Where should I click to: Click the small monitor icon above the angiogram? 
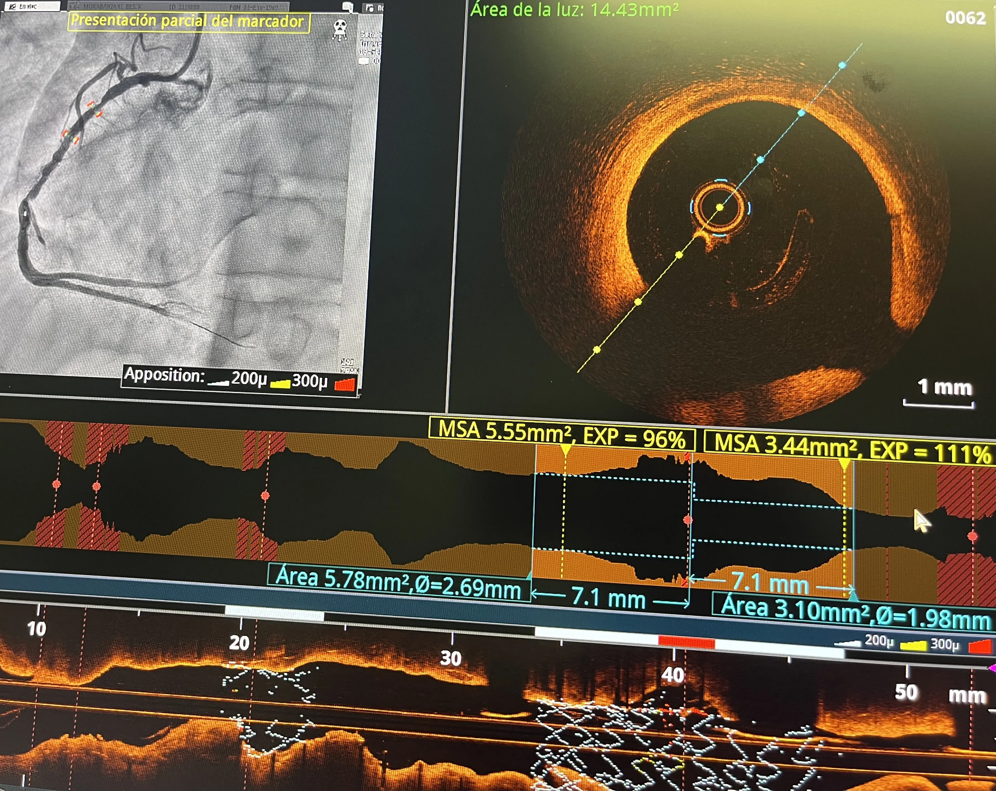tap(347, 7)
